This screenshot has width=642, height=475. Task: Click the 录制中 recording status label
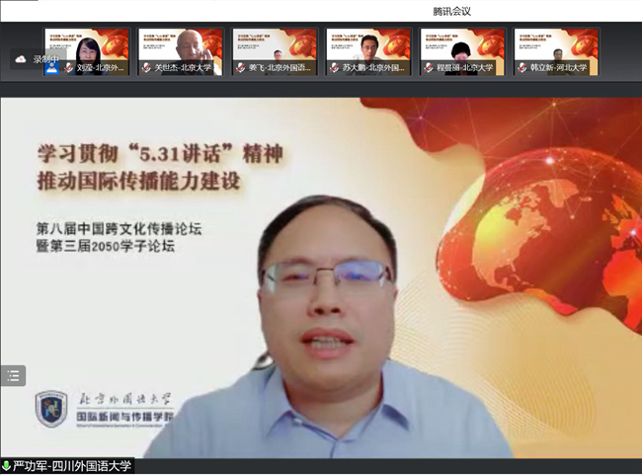click(45, 59)
